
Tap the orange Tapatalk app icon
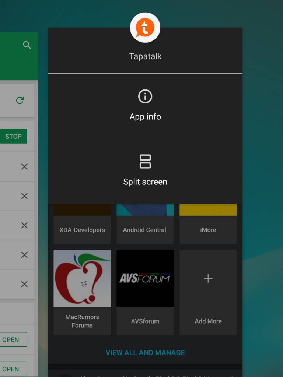[145, 28]
